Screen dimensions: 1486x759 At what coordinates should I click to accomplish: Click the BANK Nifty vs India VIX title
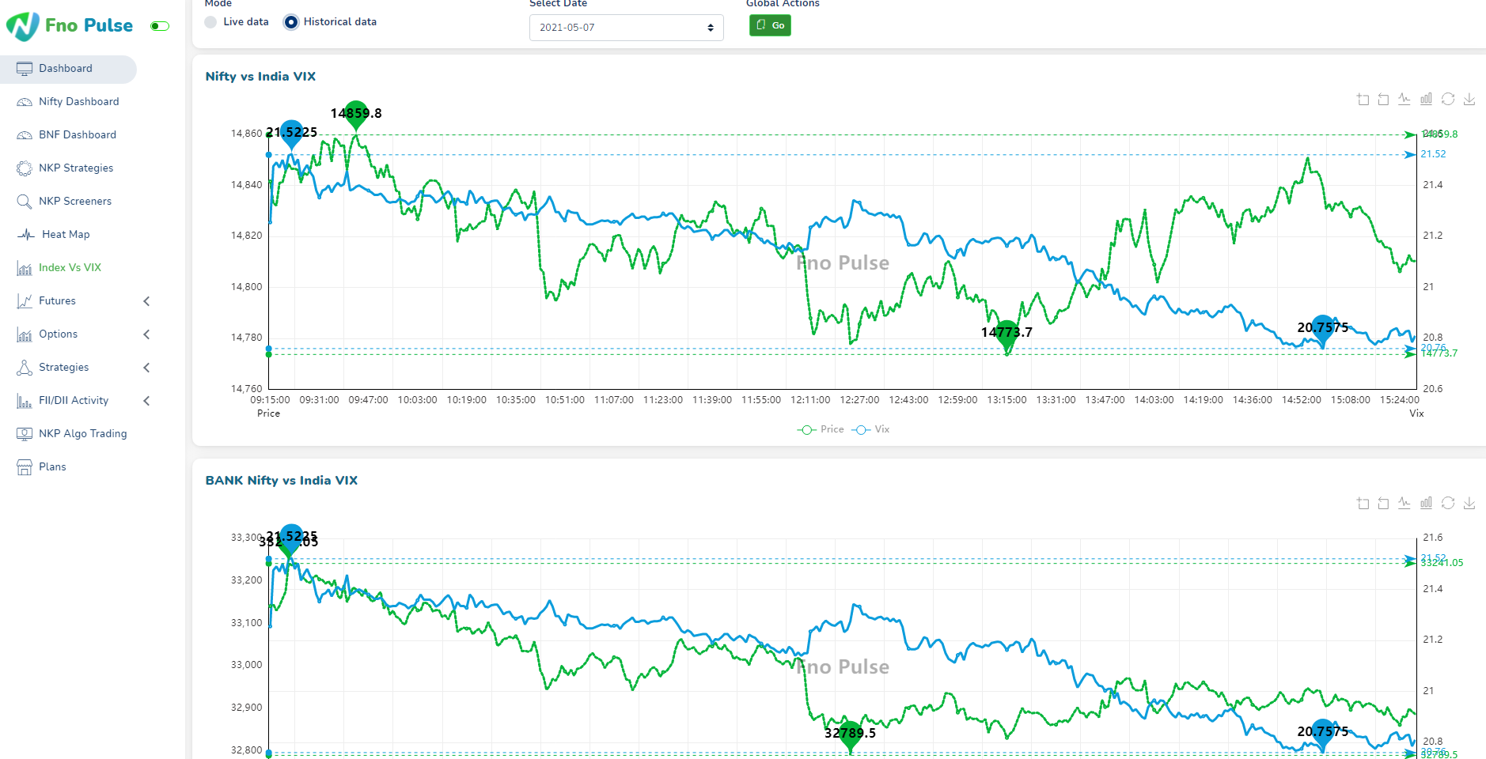[281, 481]
